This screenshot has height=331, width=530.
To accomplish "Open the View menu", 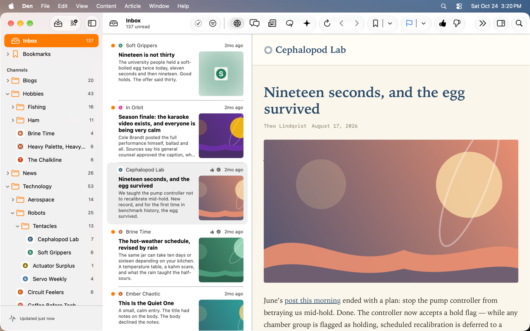I will pos(82,6).
